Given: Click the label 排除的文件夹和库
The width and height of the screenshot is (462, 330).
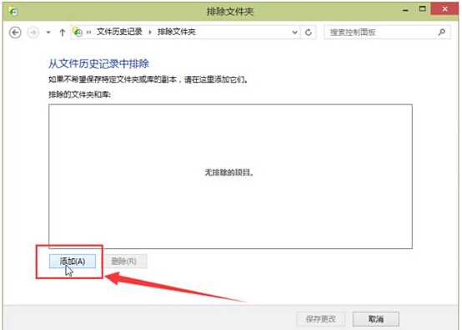Looking at the screenshot, I should pos(79,94).
